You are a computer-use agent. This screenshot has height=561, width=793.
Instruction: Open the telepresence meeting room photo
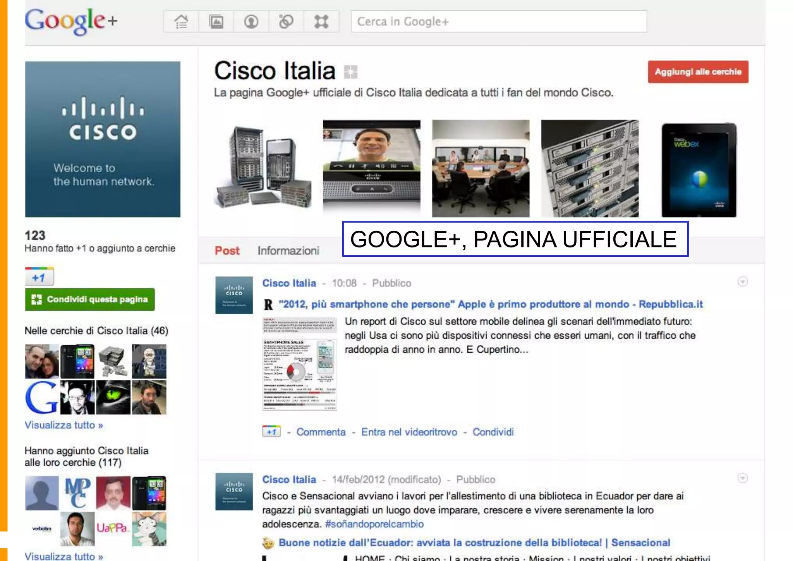click(x=481, y=168)
